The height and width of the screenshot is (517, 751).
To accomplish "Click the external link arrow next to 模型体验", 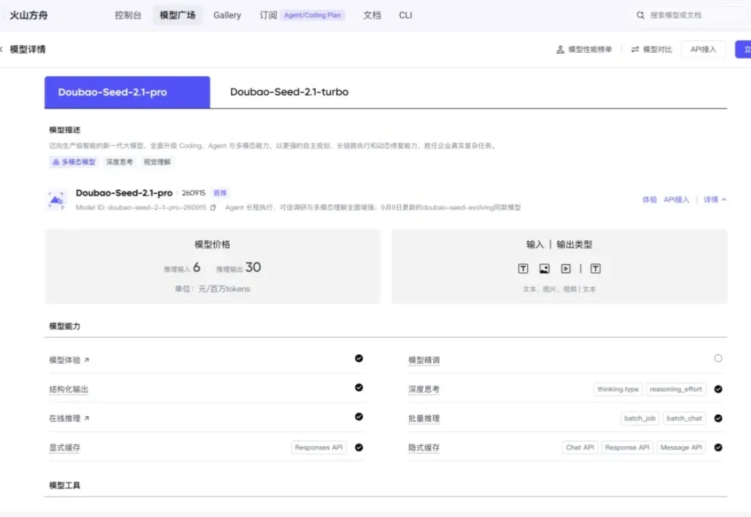I will pyautogui.click(x=87, y=360).
